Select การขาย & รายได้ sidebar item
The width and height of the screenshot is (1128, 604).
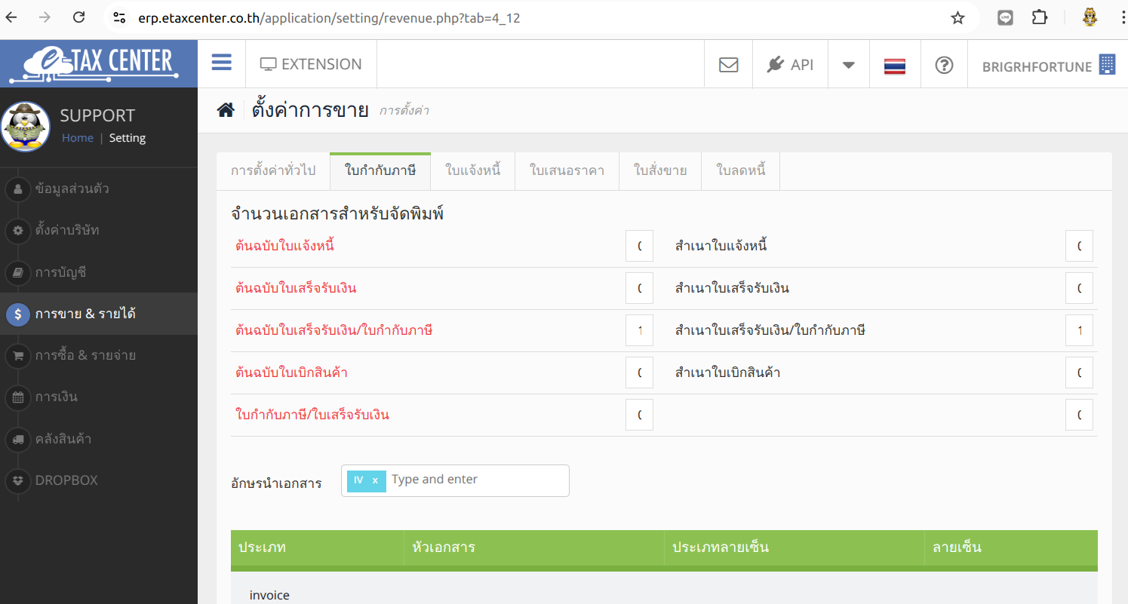pyautogui.click(x=99, y=314)
